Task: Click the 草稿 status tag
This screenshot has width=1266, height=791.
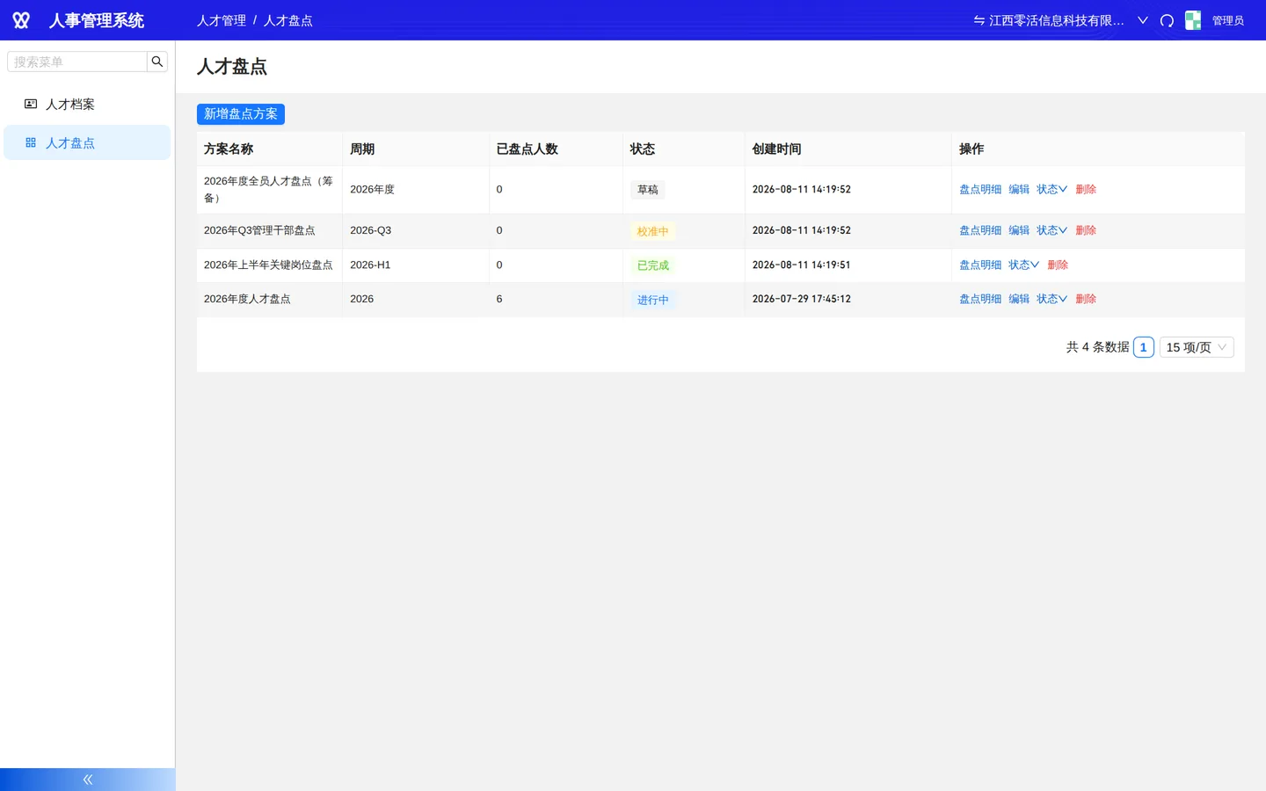Action: click(648, 190)
